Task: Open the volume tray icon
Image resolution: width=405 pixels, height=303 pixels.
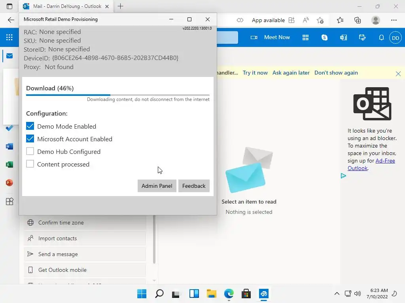Action: (358, 294)
